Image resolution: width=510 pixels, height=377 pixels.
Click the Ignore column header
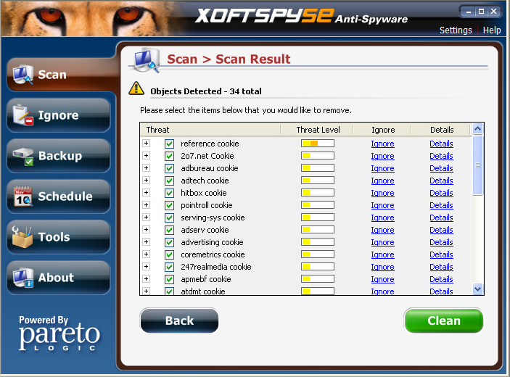pos(383,130)
